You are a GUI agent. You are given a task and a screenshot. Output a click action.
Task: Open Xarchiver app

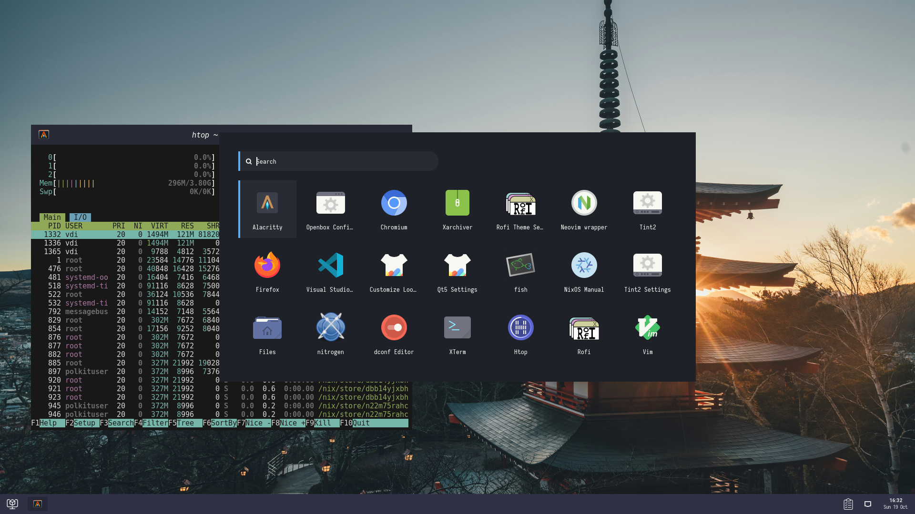[x=457, y=209]
